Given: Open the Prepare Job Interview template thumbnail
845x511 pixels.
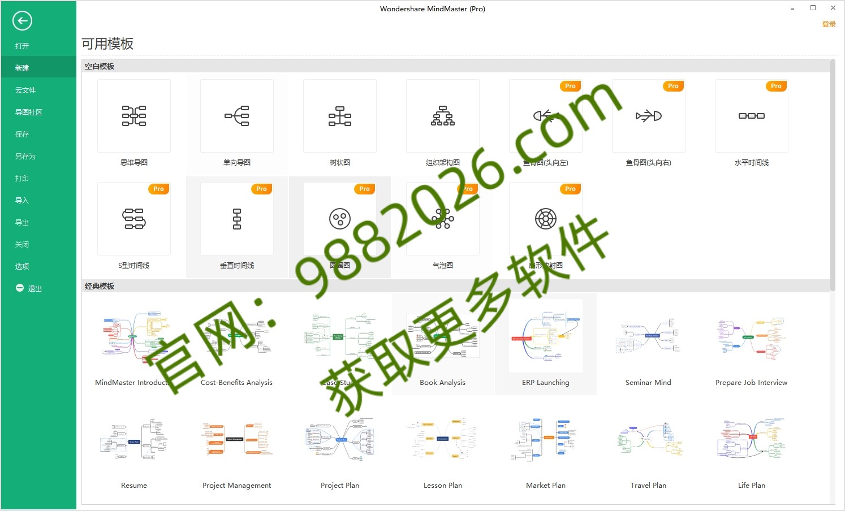Looking at the screenshot, I should (752, 336).
